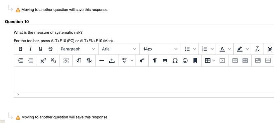
Task: Increase indent of the paragraph
Action: point(20,60)
